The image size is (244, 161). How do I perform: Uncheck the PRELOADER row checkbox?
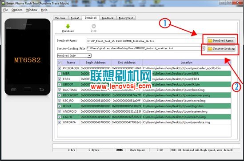[x=60, y=68]
